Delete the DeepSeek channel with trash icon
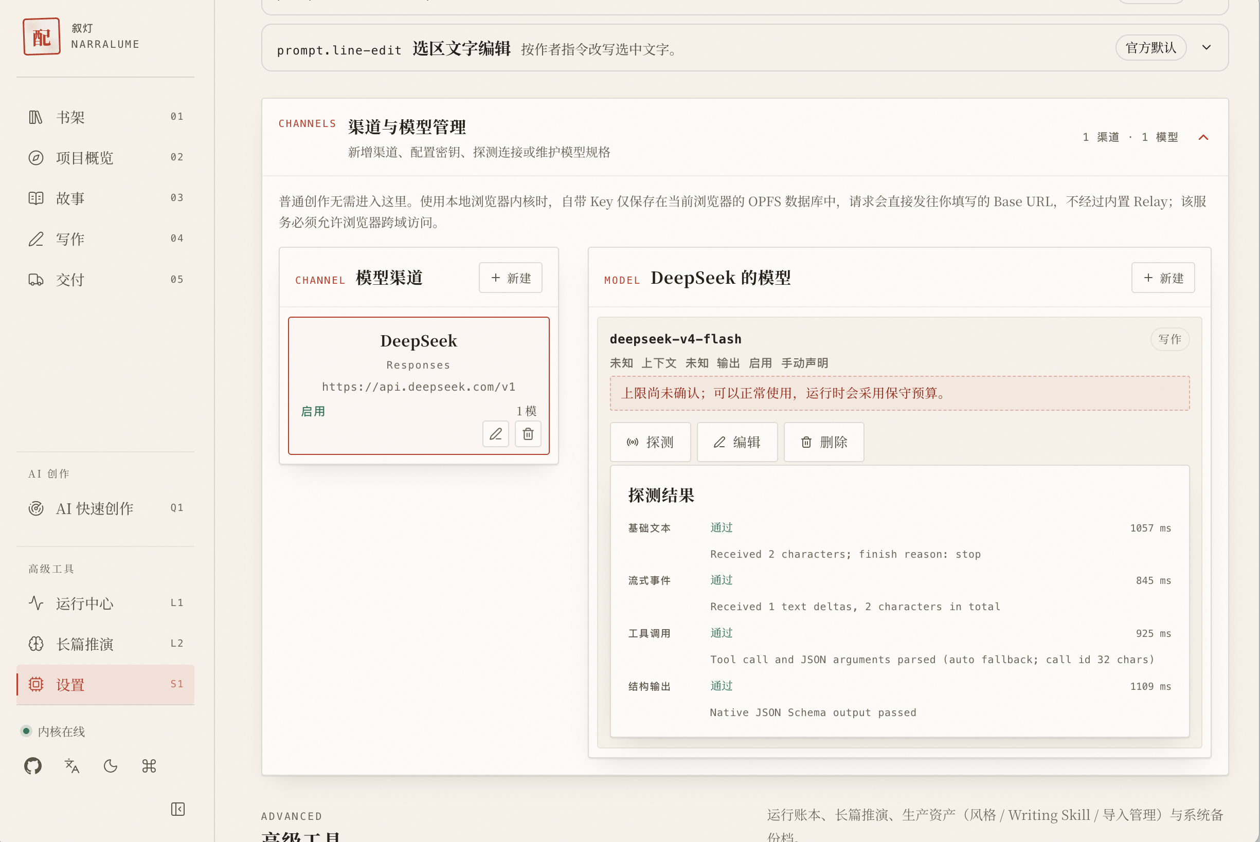The height and width of the screenshot is (842, 1260). pyautogui.click(x=528, y=433)
